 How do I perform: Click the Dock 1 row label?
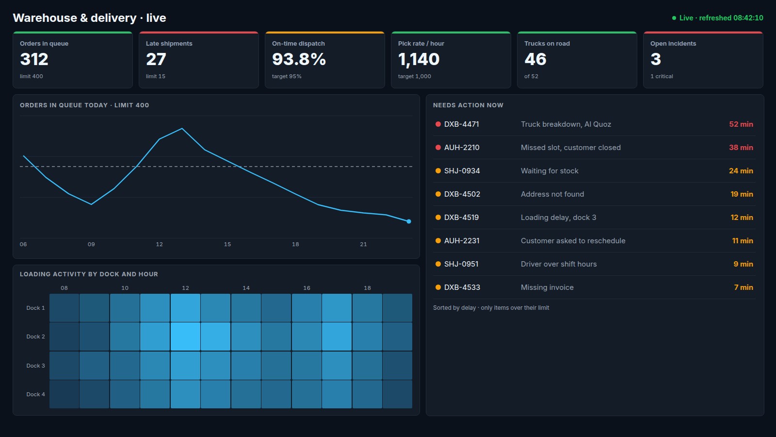35,308
